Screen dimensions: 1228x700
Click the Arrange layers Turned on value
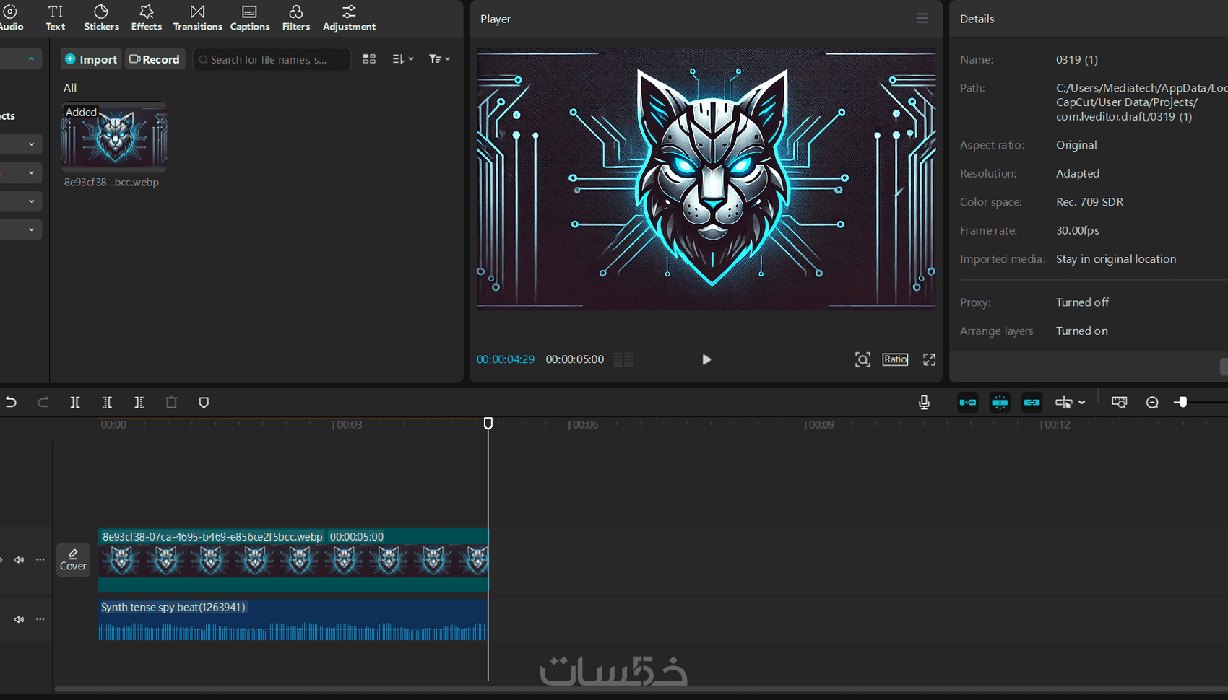point(1082,331)
